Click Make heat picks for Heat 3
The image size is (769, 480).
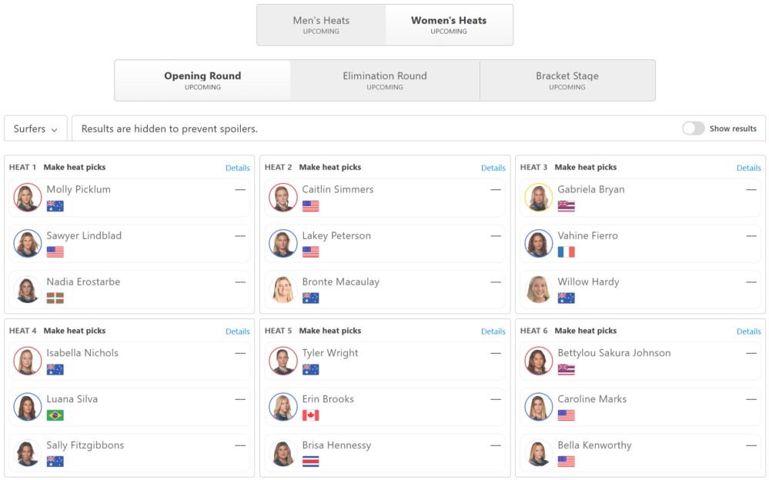[586, 167]
